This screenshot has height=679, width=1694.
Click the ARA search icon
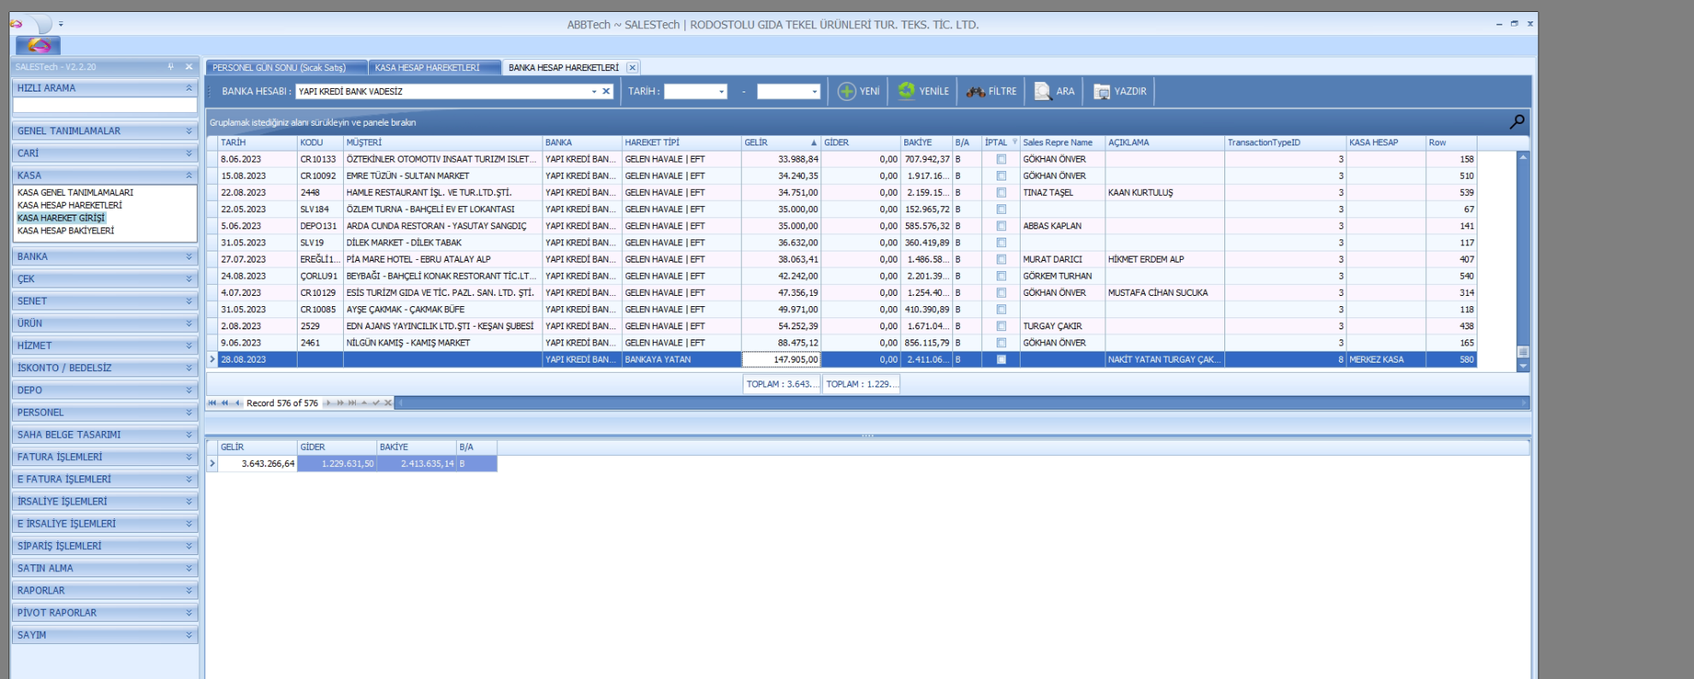(x=1042, y=92)
